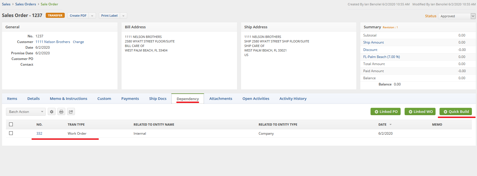Click the Discount link in Summary
Image resolution: width=477 pixels, height=176 pixels.
370,50
